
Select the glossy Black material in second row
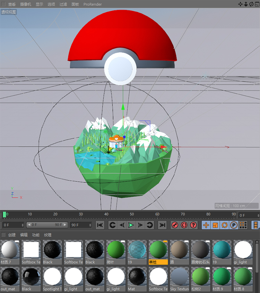[31, 279]
